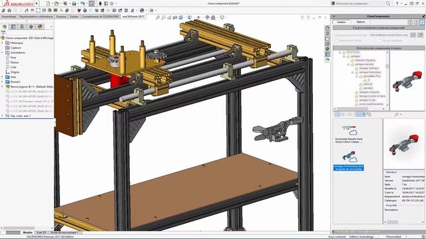
Task: Switch to the FeatureManager design tree tab icon
Action: 5,27
